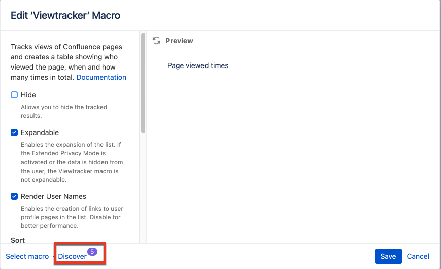Click the Sort section label
This screenshot has width=441, height=269.
click(18, 240)
